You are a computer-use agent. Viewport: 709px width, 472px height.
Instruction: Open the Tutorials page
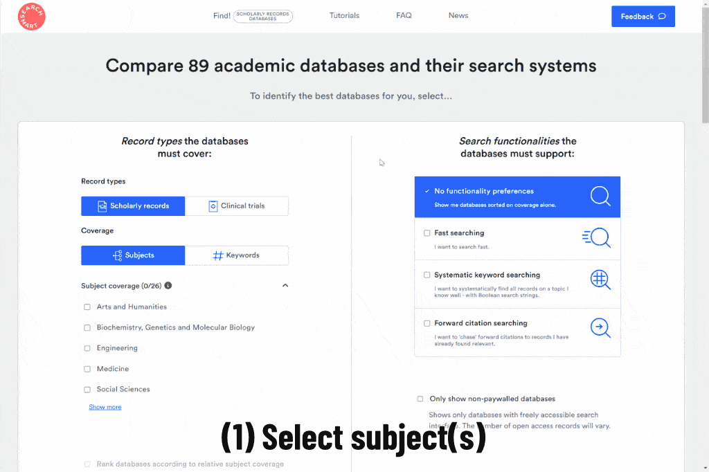pos(344,15)
